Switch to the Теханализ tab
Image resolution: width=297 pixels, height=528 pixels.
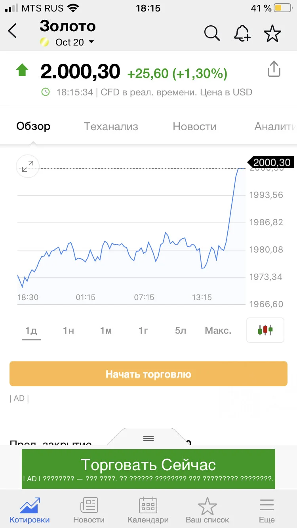[x=111, y=127]
